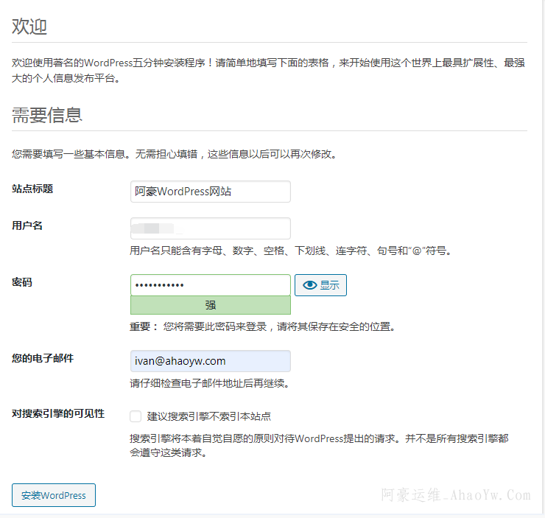Click the AhaoYw.Com watermark text

click(455, 495)
